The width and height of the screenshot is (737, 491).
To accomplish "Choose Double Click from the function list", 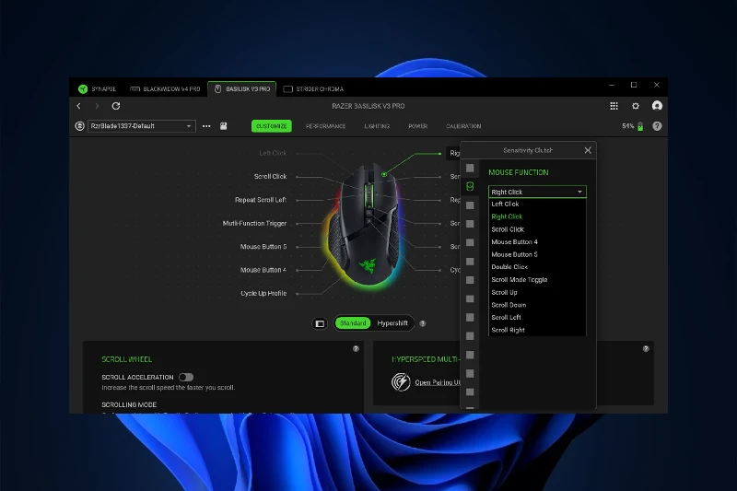I will click(509, 267).
